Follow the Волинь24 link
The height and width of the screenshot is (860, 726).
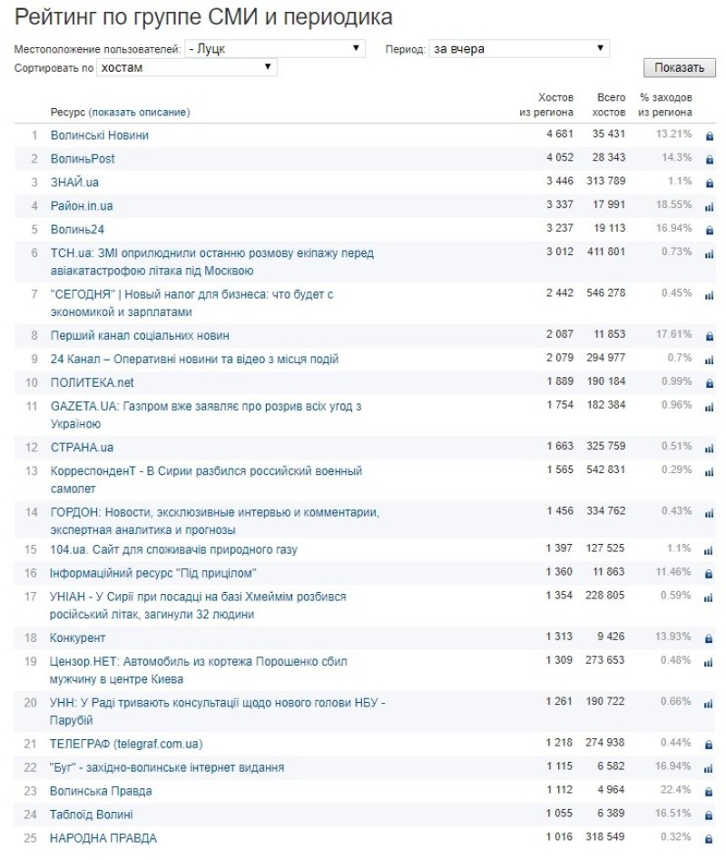(77, 230)
